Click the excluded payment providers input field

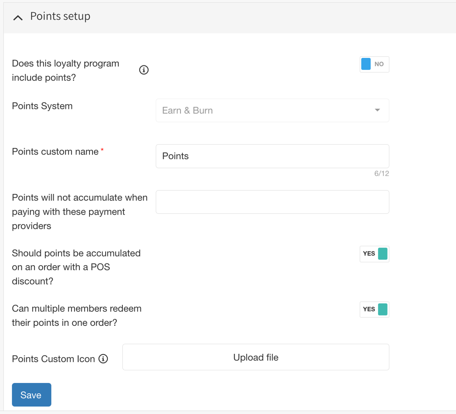pyautogui.click(x=272, y=202)
